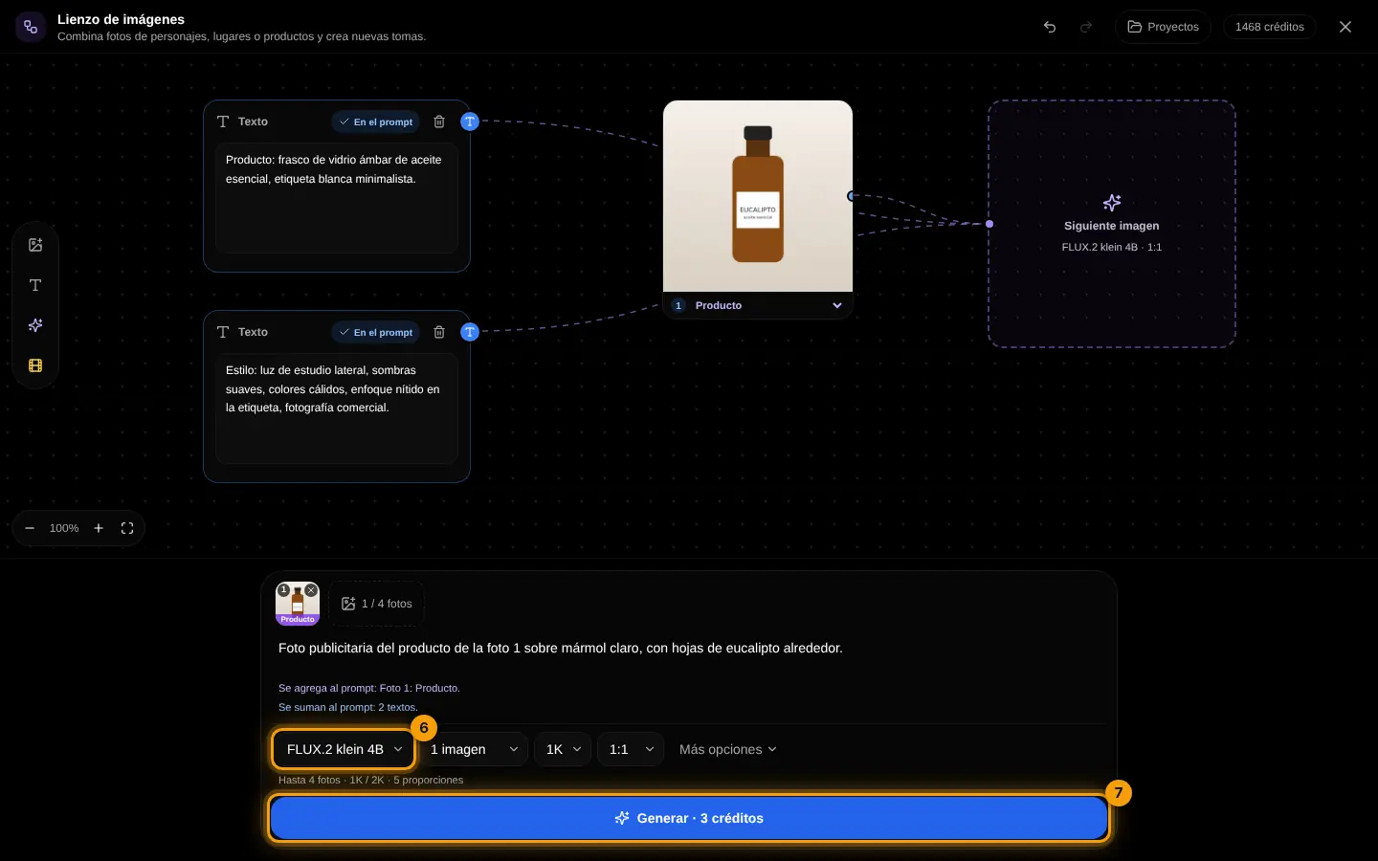This screenshot has height=861, width=1378.
Task: Toggle "En el prompt" on the Producto text node
Action: pyautogui.click(x=376, y=121)
